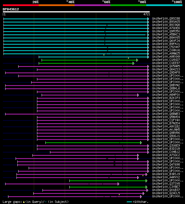Select label UniRef100_Q4T698
The image size is (185, 204).
pyautogui.click(x=166, y=164)
